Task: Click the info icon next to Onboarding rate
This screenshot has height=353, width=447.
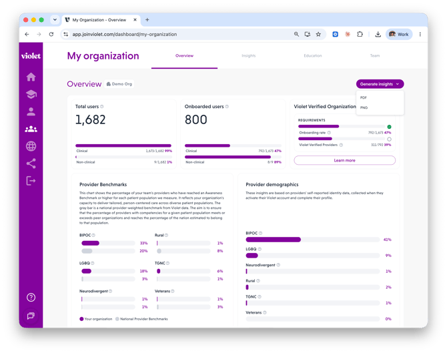Action: tap(329, 133)
